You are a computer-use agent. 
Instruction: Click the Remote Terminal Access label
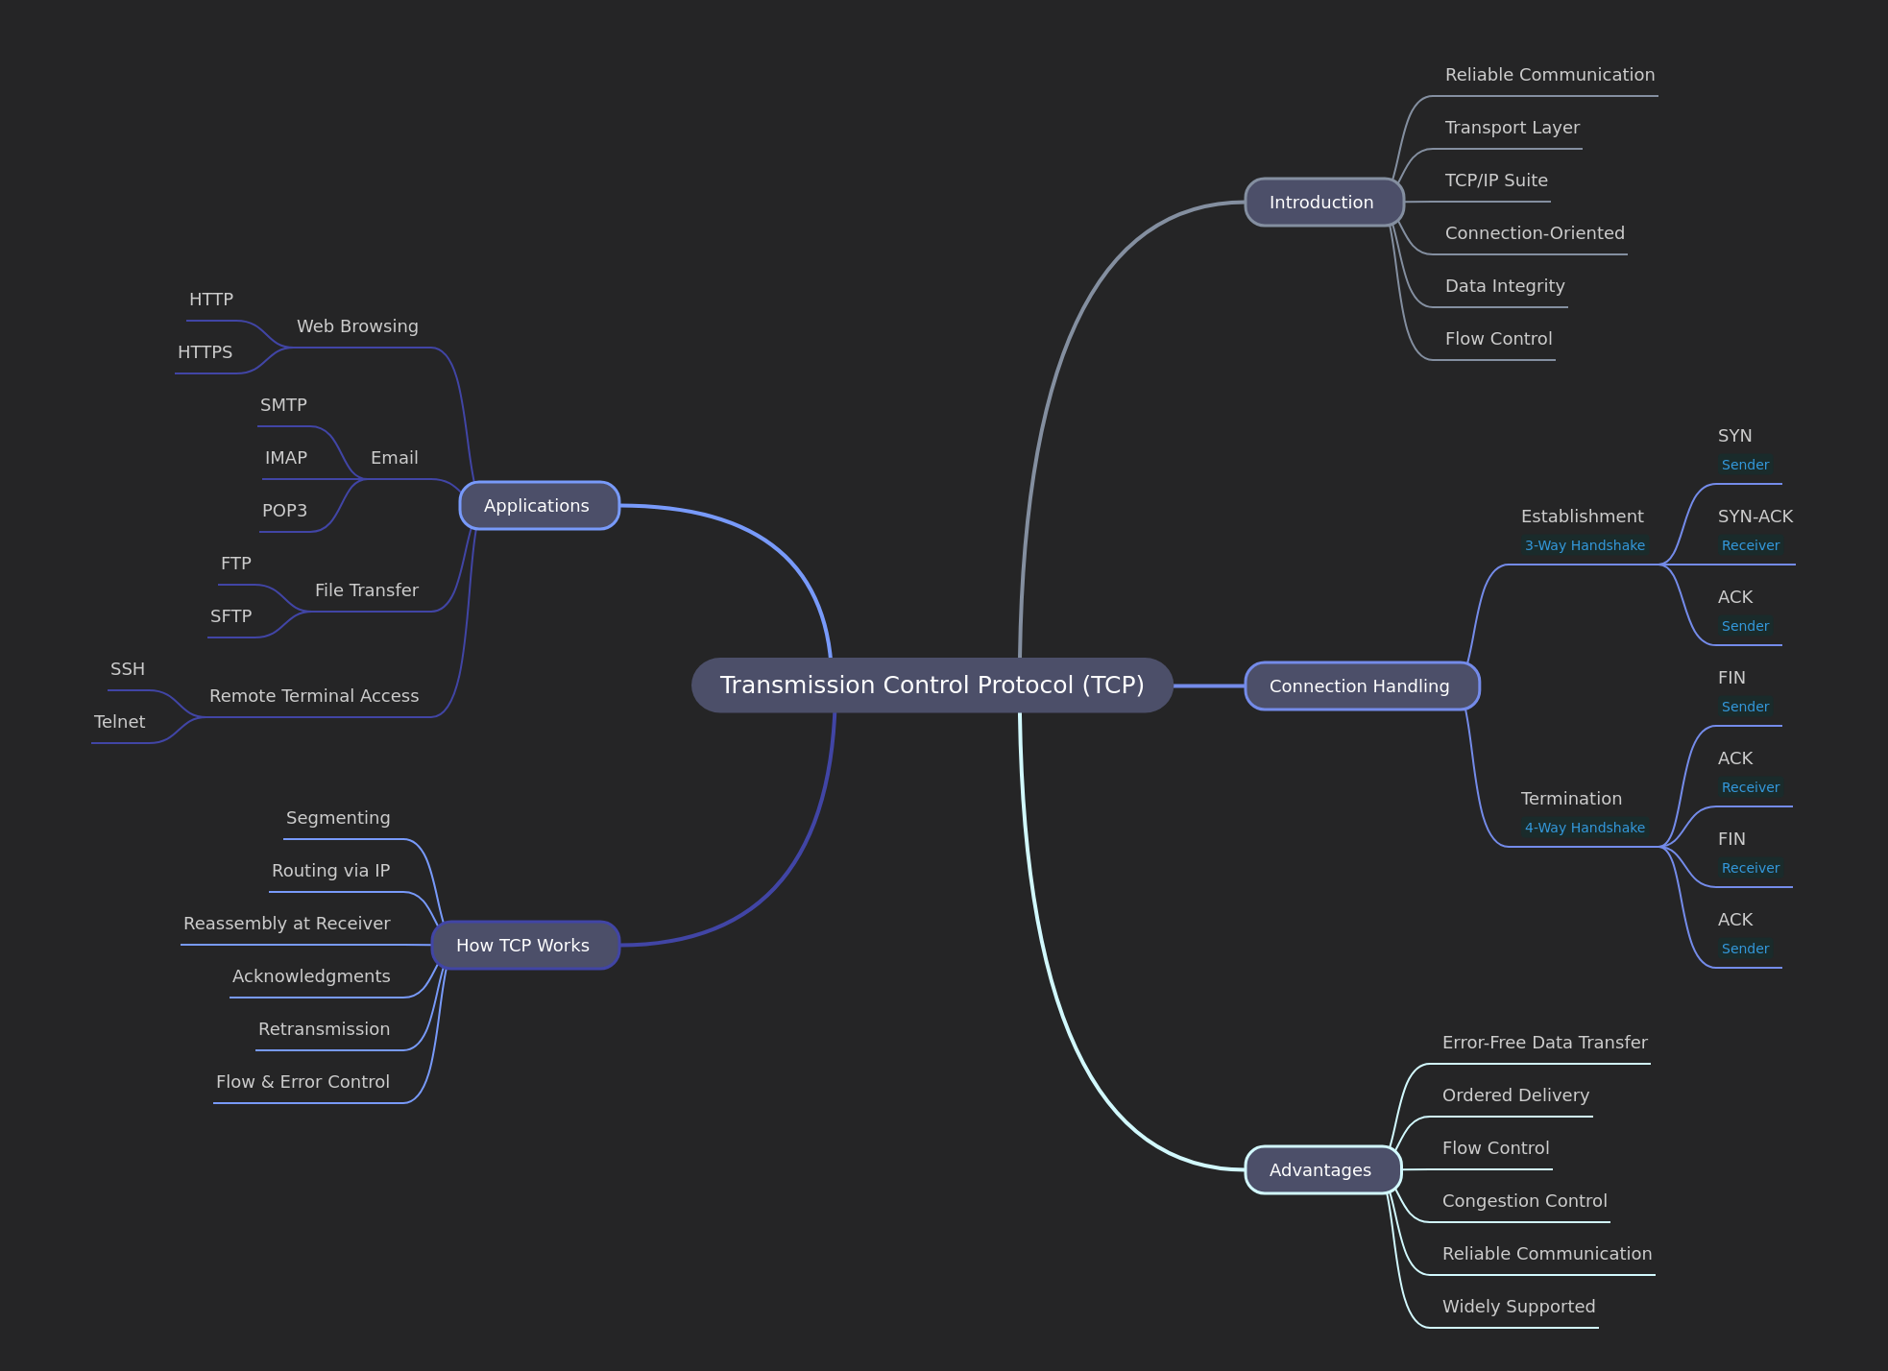tap(314, 696)
